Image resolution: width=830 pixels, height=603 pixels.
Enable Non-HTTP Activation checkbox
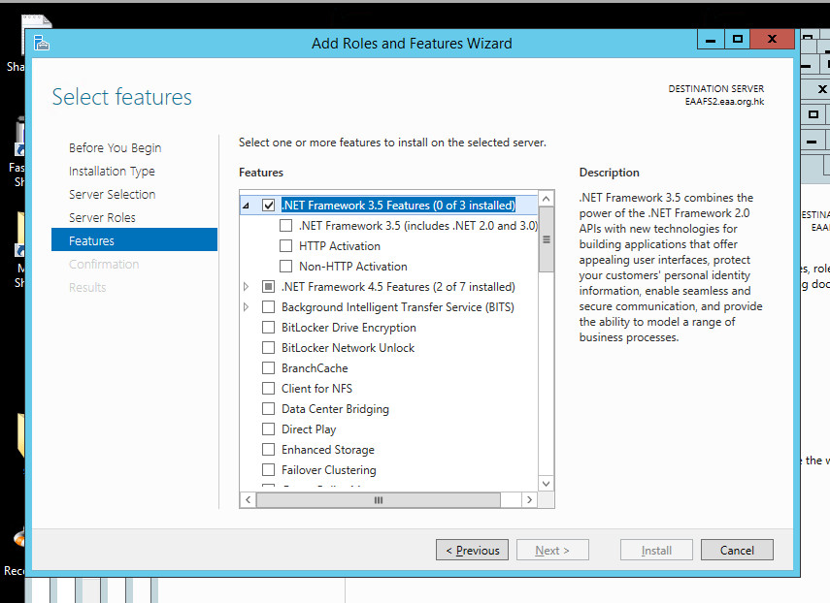(x=285, y=267)
